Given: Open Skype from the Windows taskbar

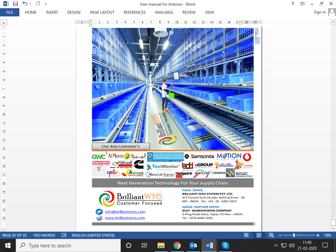Looking at the screenshot, I should pyautogui.click(x=225, y=245).
